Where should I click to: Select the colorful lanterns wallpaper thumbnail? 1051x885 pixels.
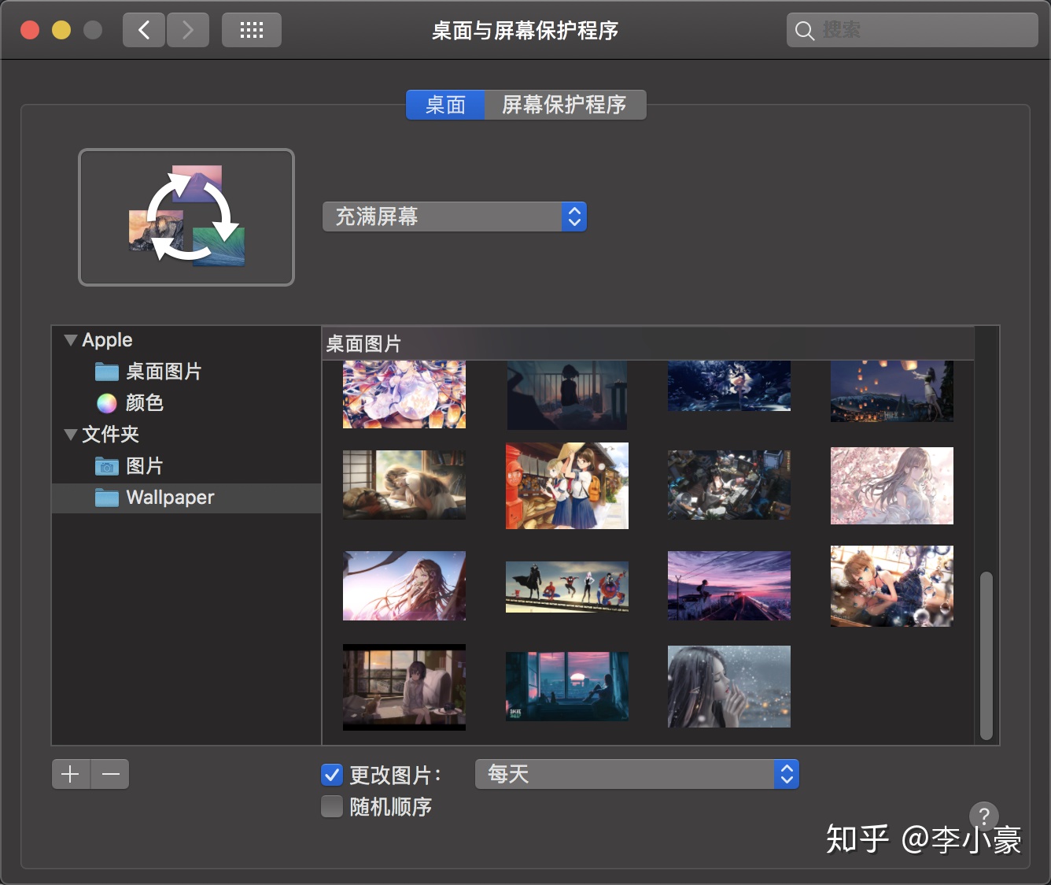click(404, 394)
